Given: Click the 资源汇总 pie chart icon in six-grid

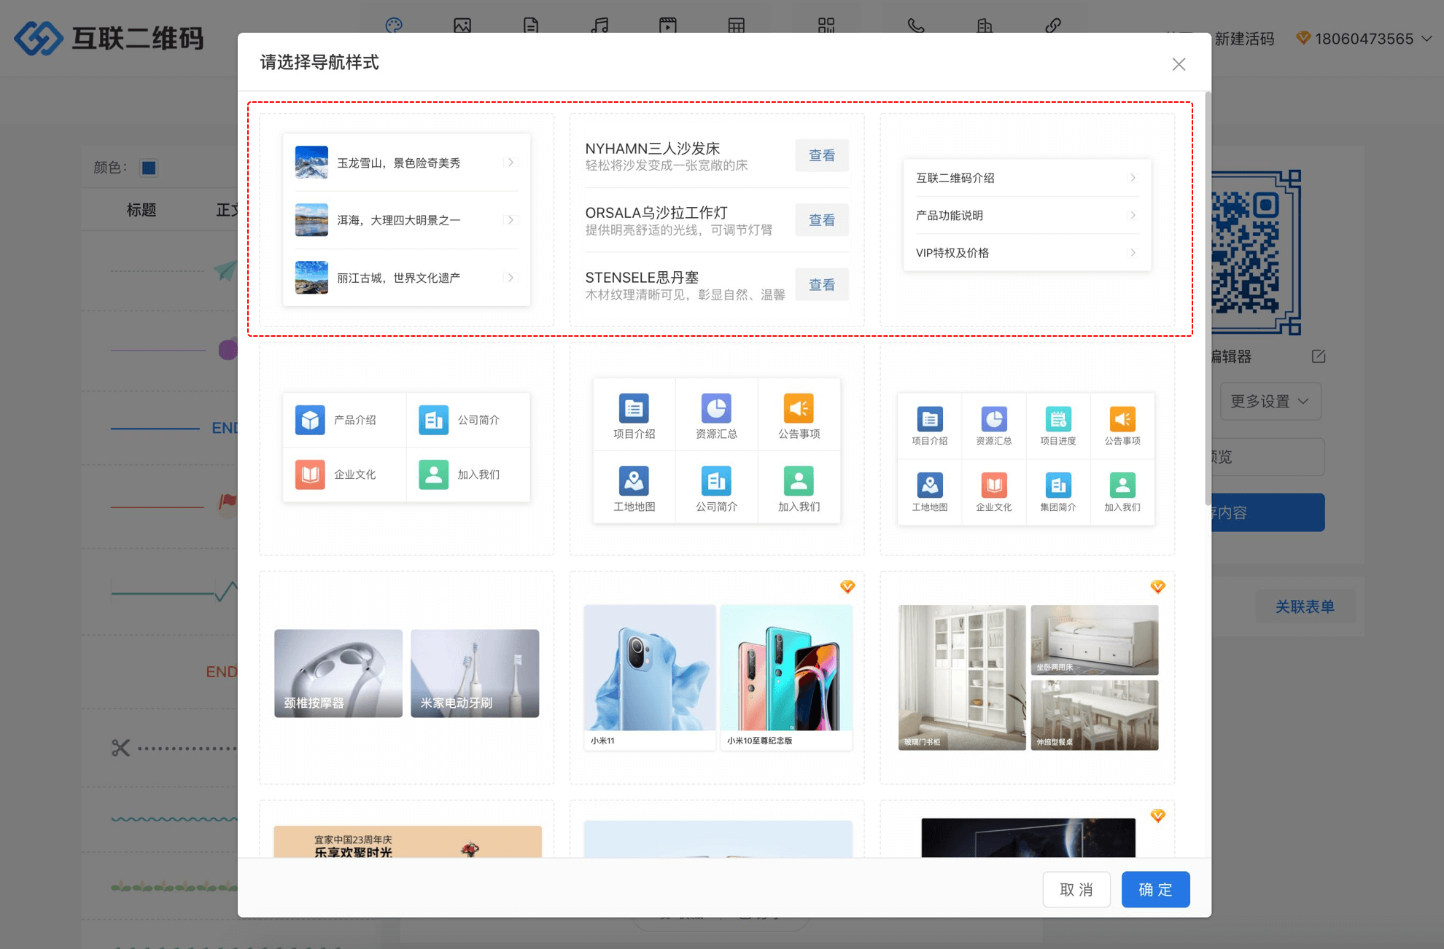Looking at the screenshot, I should [715, 408].
